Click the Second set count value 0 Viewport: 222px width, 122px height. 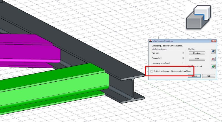[x=183, y=58]
